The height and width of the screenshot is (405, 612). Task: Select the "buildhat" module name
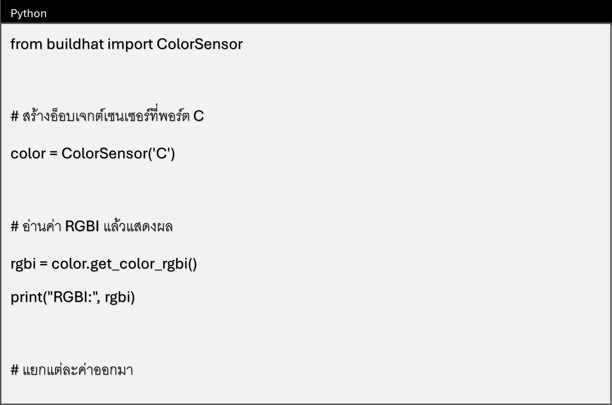click(75, 44)
